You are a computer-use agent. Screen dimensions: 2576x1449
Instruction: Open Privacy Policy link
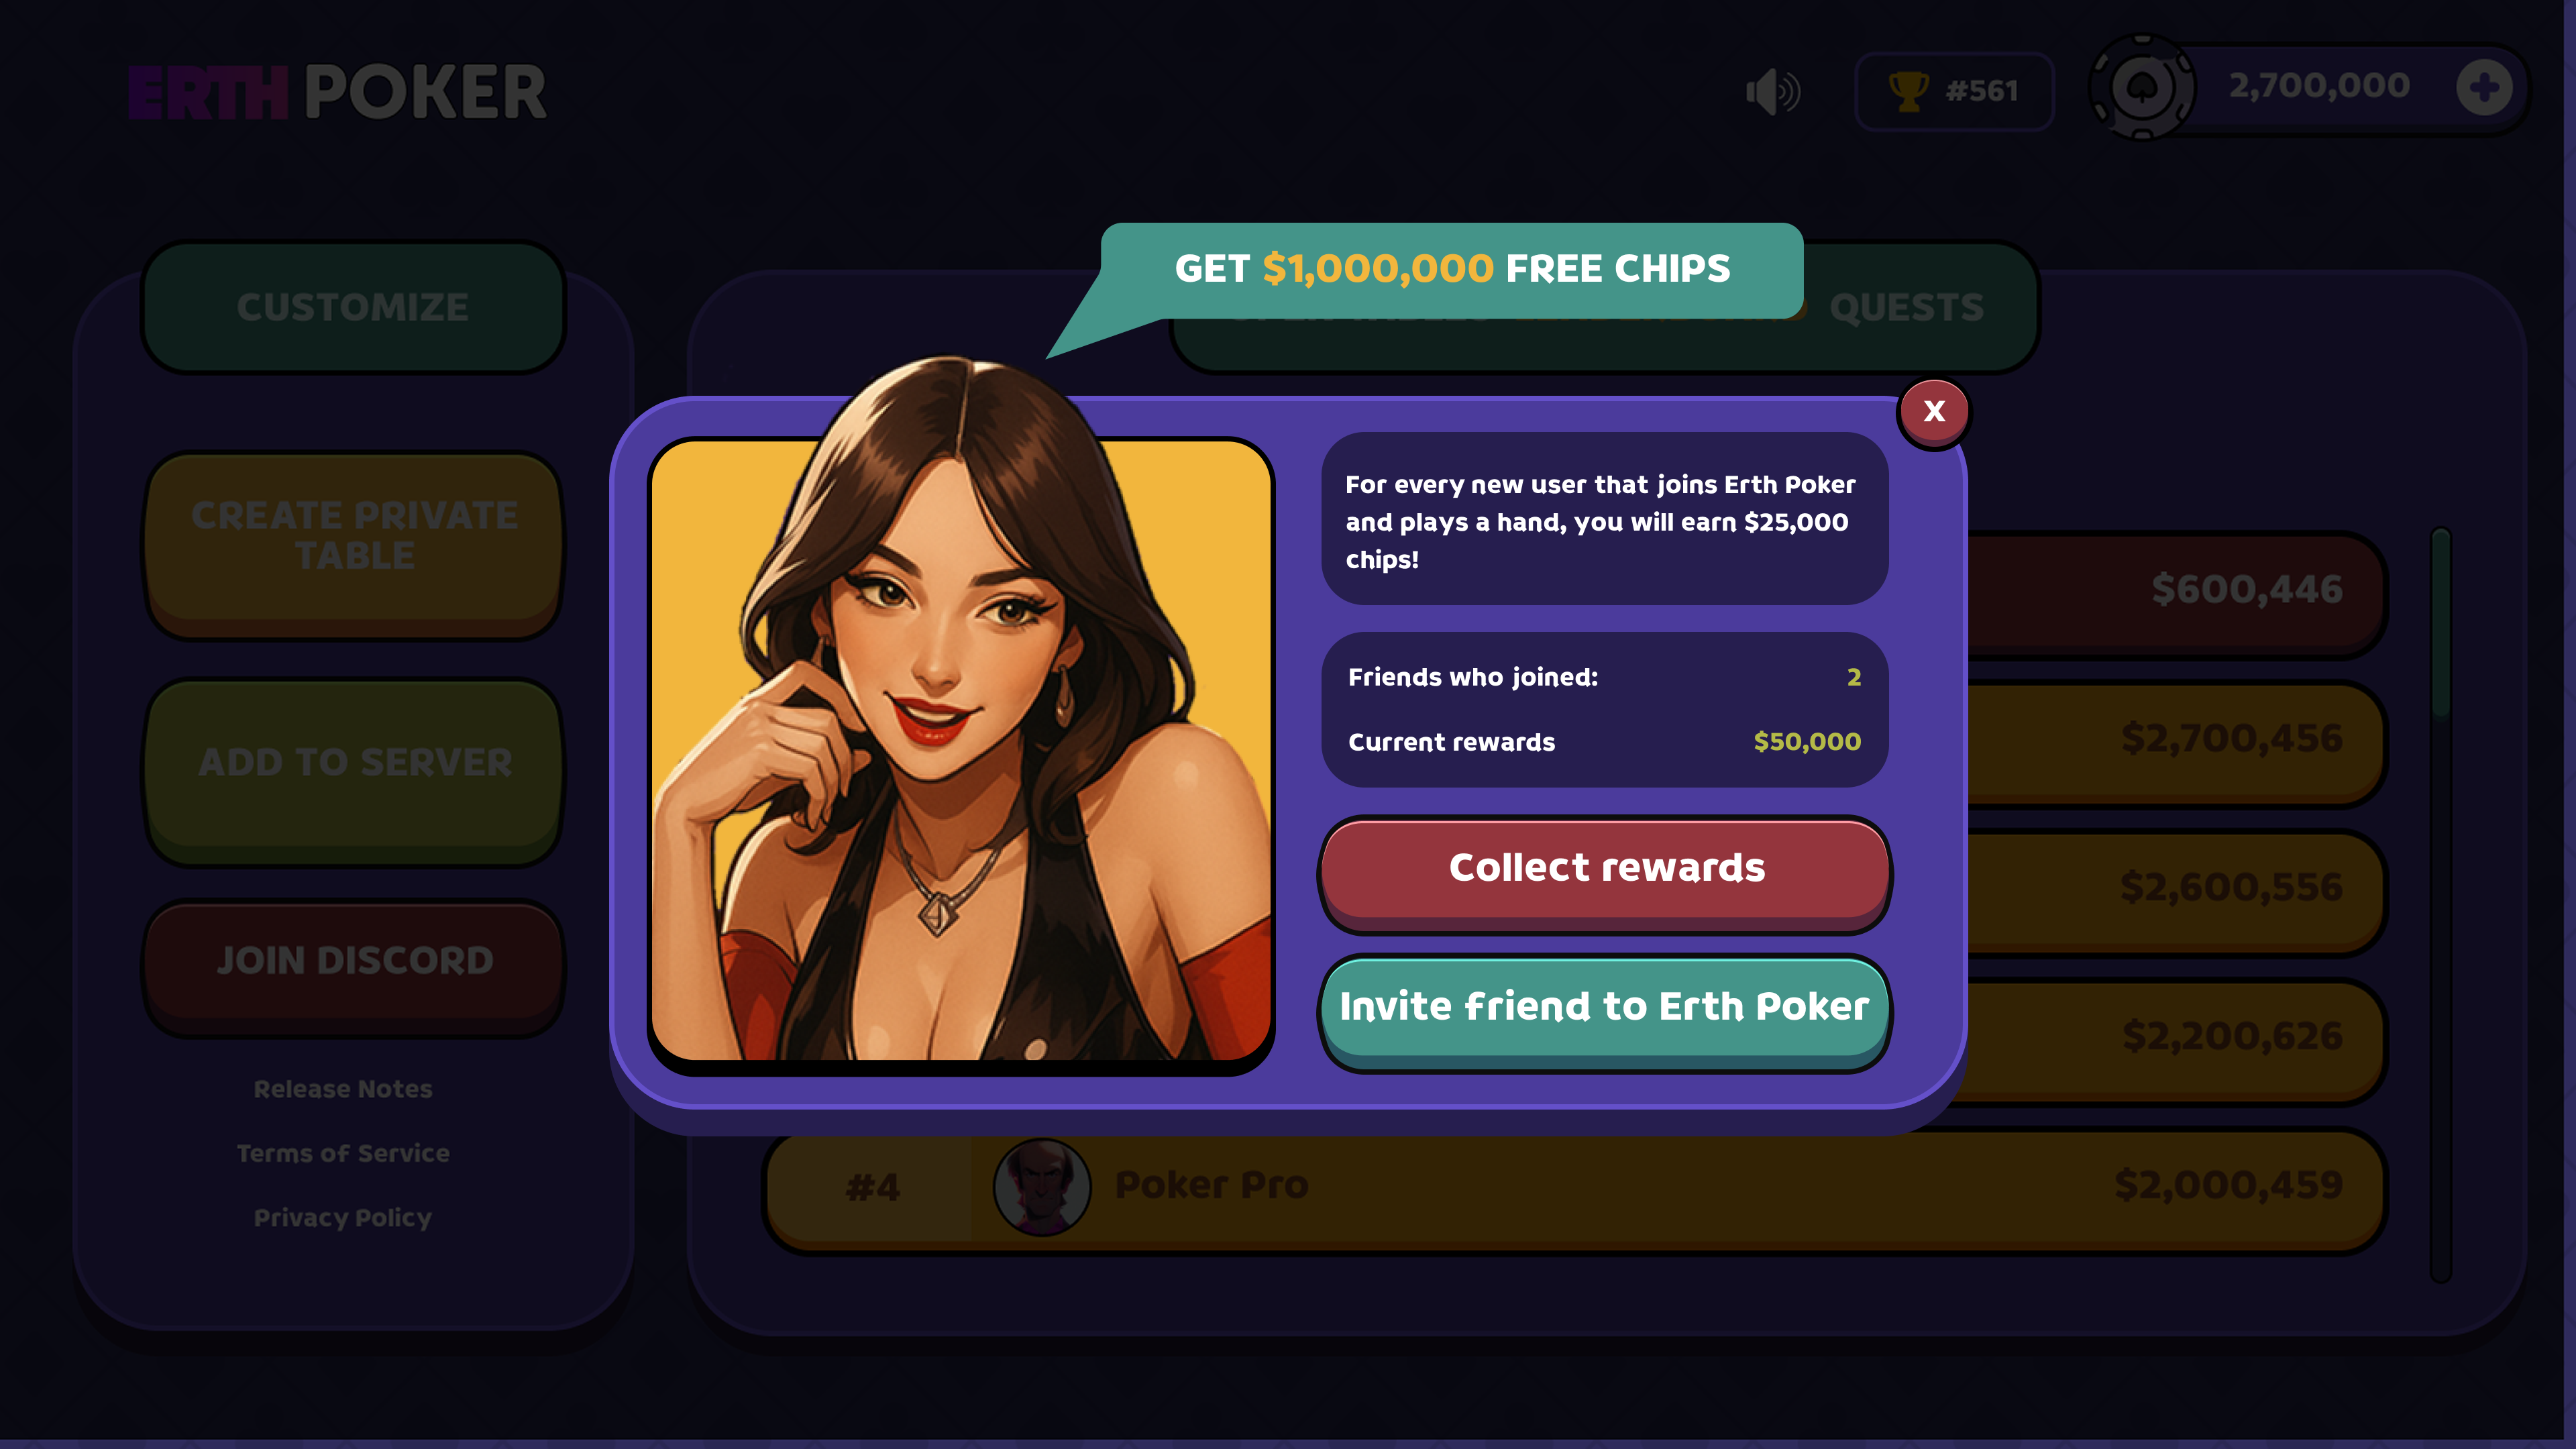343,1217
